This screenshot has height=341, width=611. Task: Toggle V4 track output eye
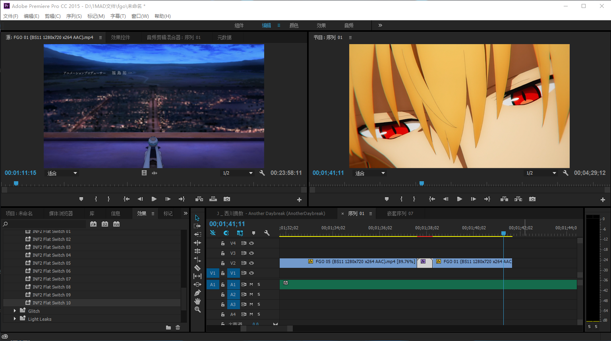click(x=251, y=243)
